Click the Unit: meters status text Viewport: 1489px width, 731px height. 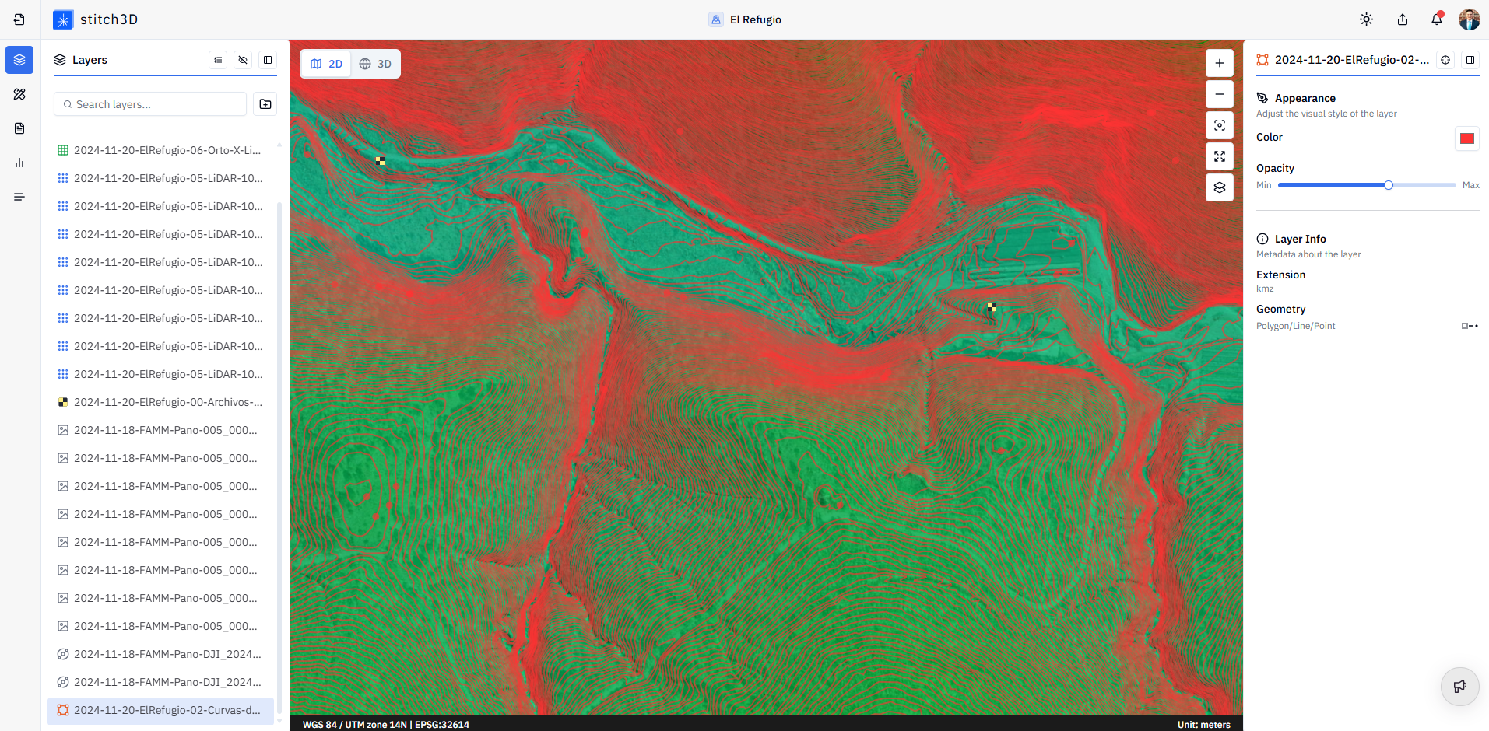(1204, 725)
